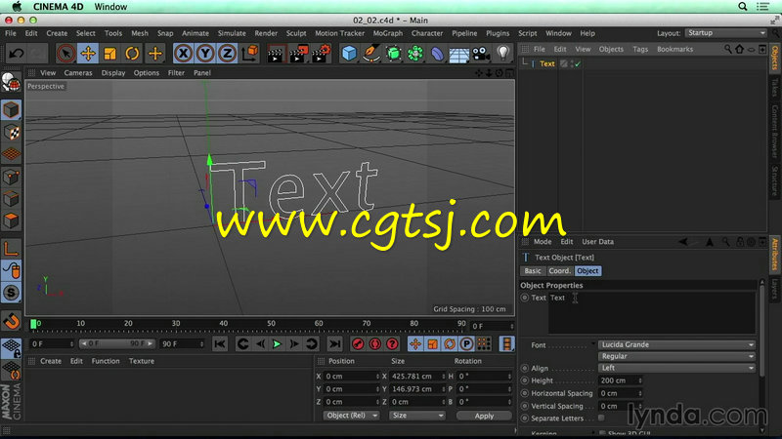782x439 pixels.
Task: Toggle the Separate Letters checkbox
Action: [601, 419]
